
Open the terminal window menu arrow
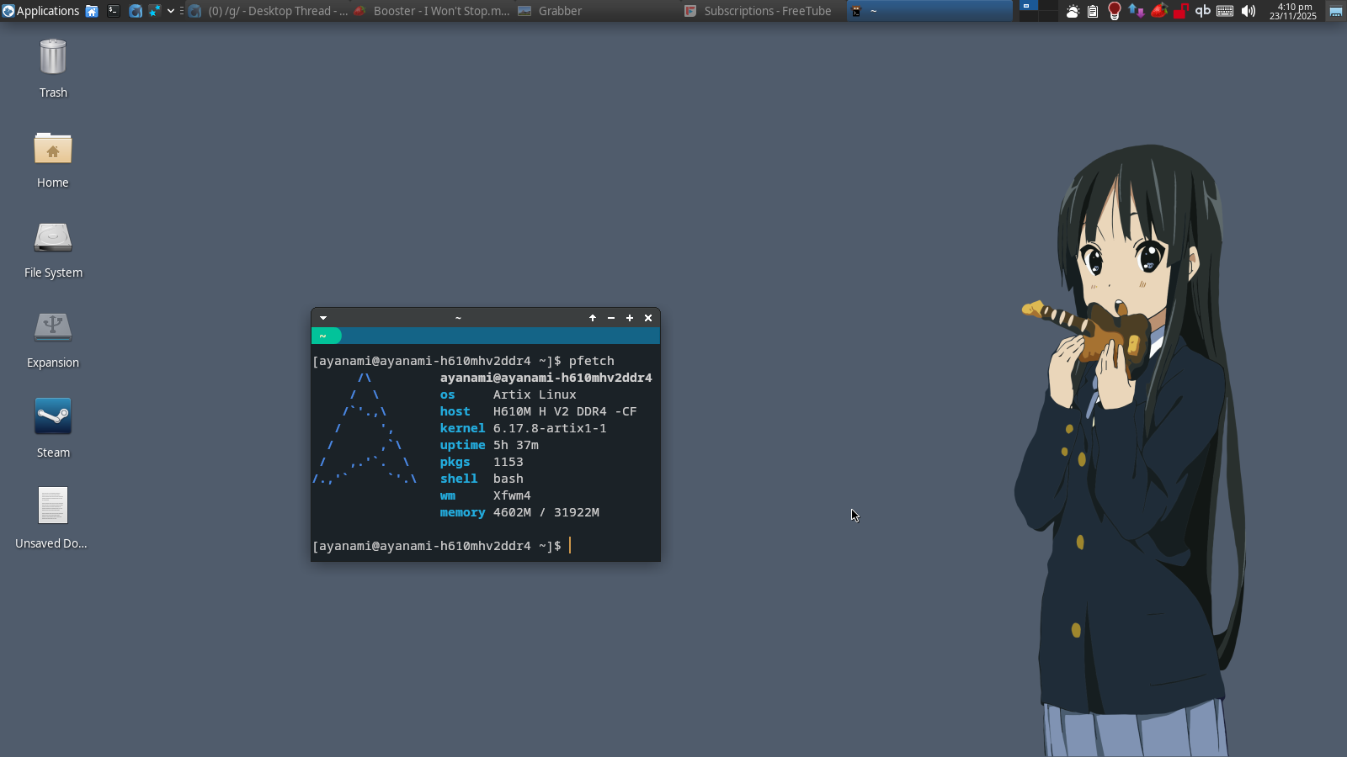323,318
